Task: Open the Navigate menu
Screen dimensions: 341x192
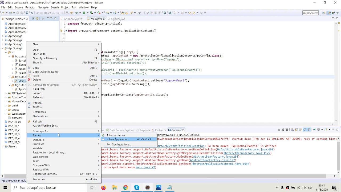Action: [43, 7]
